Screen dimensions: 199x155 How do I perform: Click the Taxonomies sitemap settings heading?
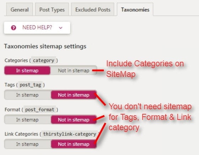coord(45,46)
